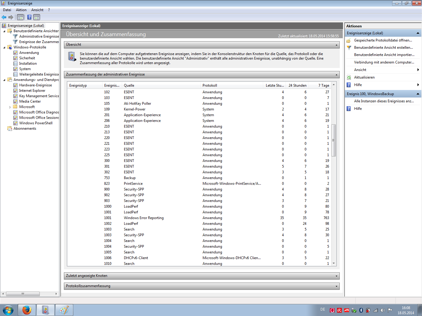The image size is (422, 316).
Task: Click Alle Instanzen dieses Ereignisses anz... action
Action: (384, 101)
